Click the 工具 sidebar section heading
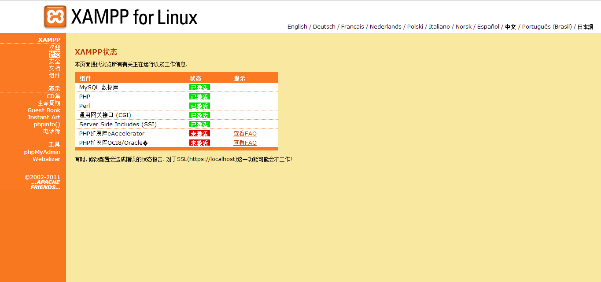This screenshot has width=601, height=282. [x=54, y=144]
